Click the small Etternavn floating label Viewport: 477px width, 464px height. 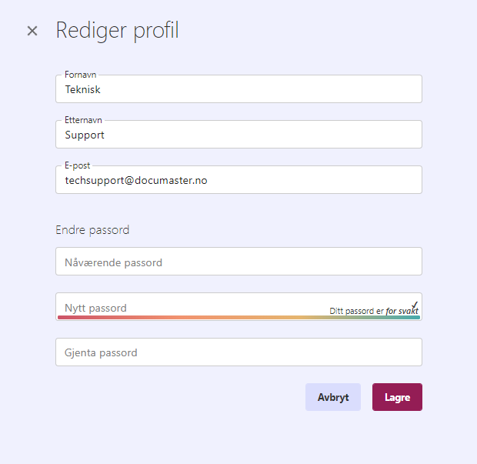click(83, 120)
